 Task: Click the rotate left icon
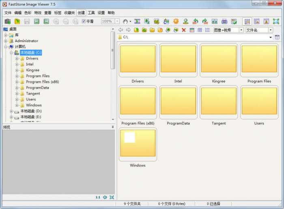(x=196, y=21)
